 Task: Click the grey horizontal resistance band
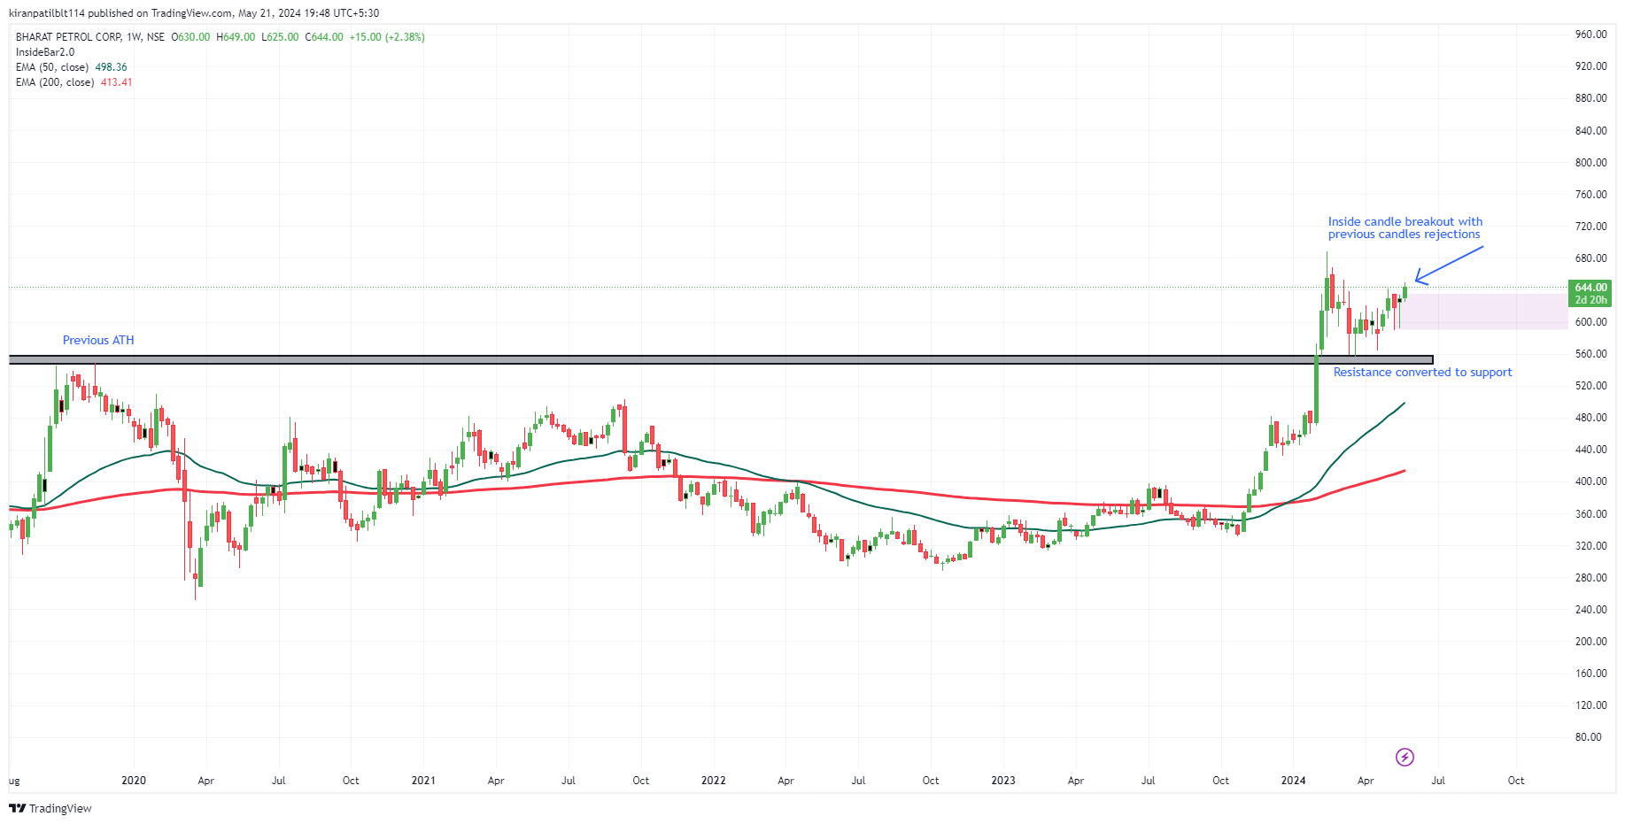721,359
